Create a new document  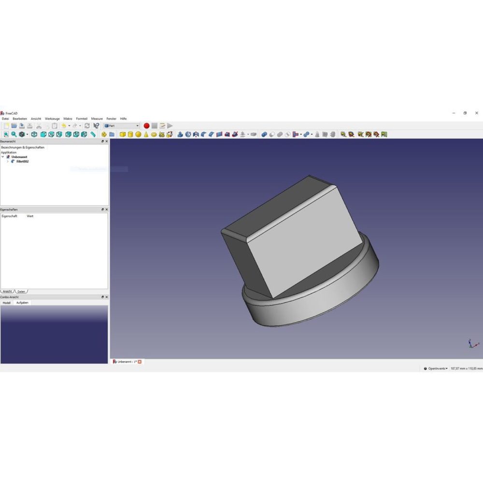(x=6, y=126)
